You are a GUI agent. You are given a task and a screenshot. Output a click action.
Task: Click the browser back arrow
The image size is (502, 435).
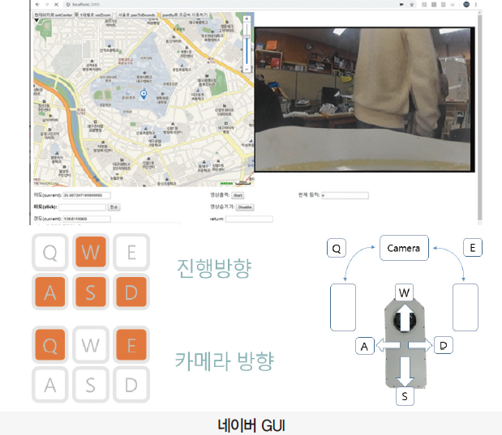point(37,5)
